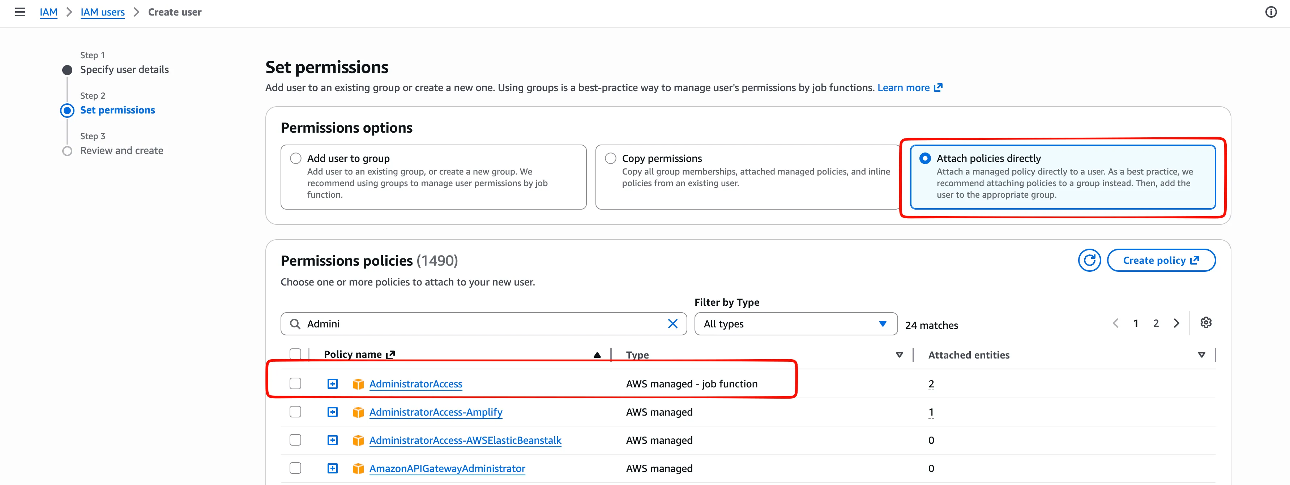Select Step 2 Set permissions

click(117, 110)
